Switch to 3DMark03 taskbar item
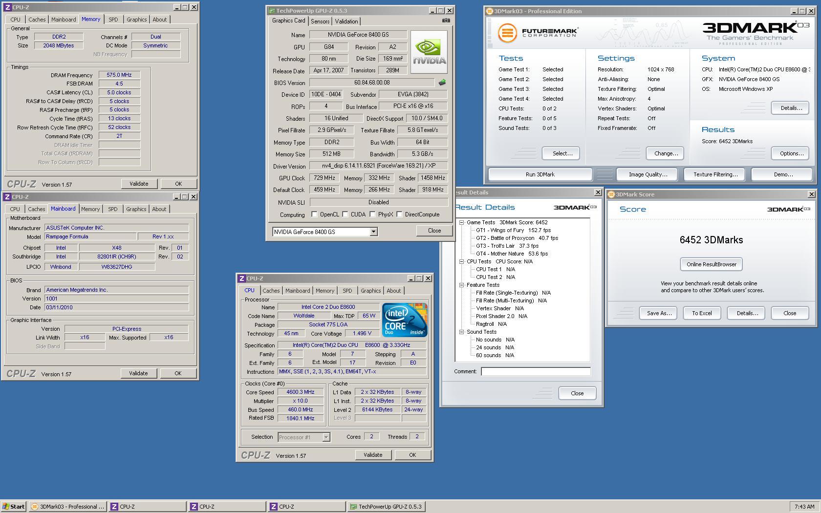The image size is (821, 513). pos(67,507)
